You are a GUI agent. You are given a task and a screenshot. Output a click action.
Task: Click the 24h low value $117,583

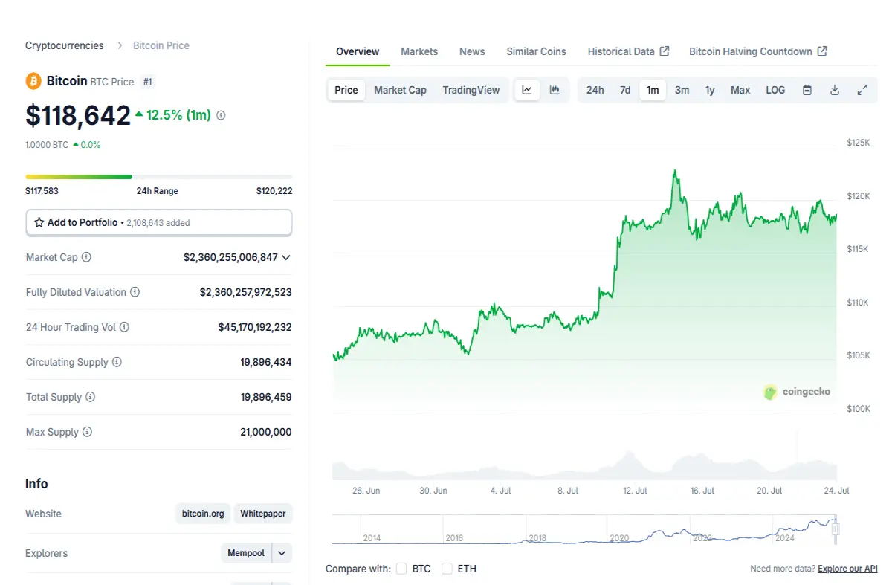click(x=42, y=191)
